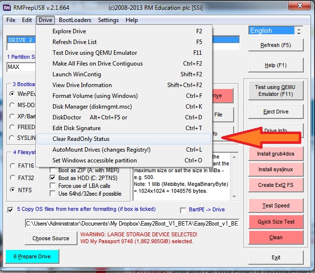The height and width of the screenshot is (273, 315).
Task: Choose Format Volume (using Windows)
Action: click(124, 96)
